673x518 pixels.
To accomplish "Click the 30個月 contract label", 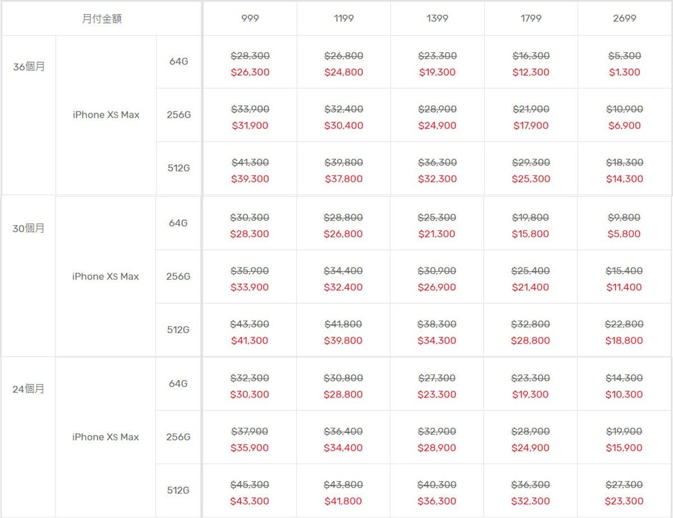I will point(29,228).
